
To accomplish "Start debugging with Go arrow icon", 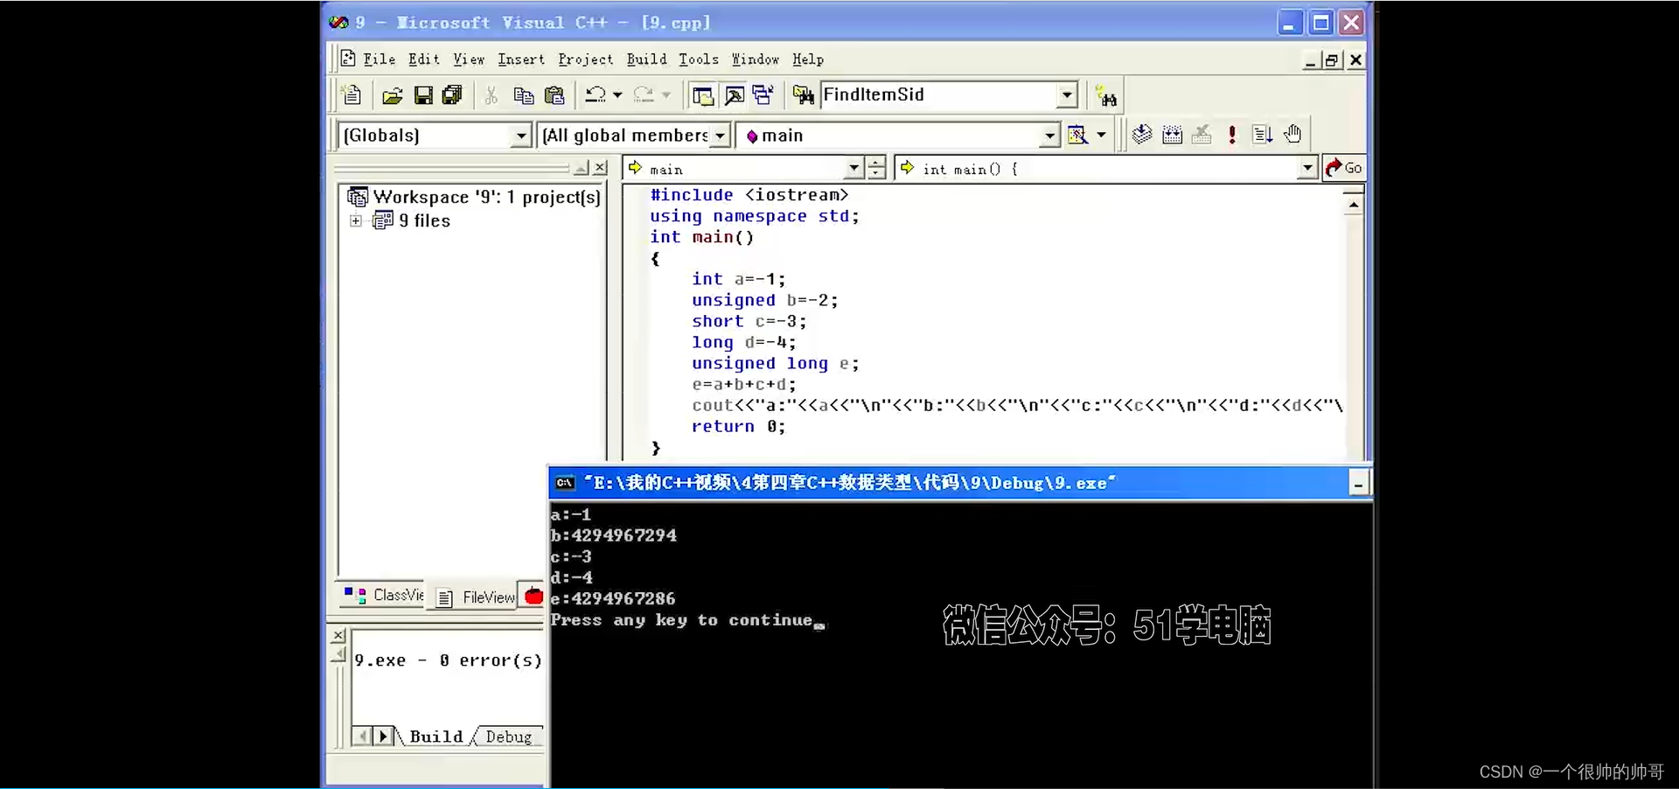I will [1262, 134].
